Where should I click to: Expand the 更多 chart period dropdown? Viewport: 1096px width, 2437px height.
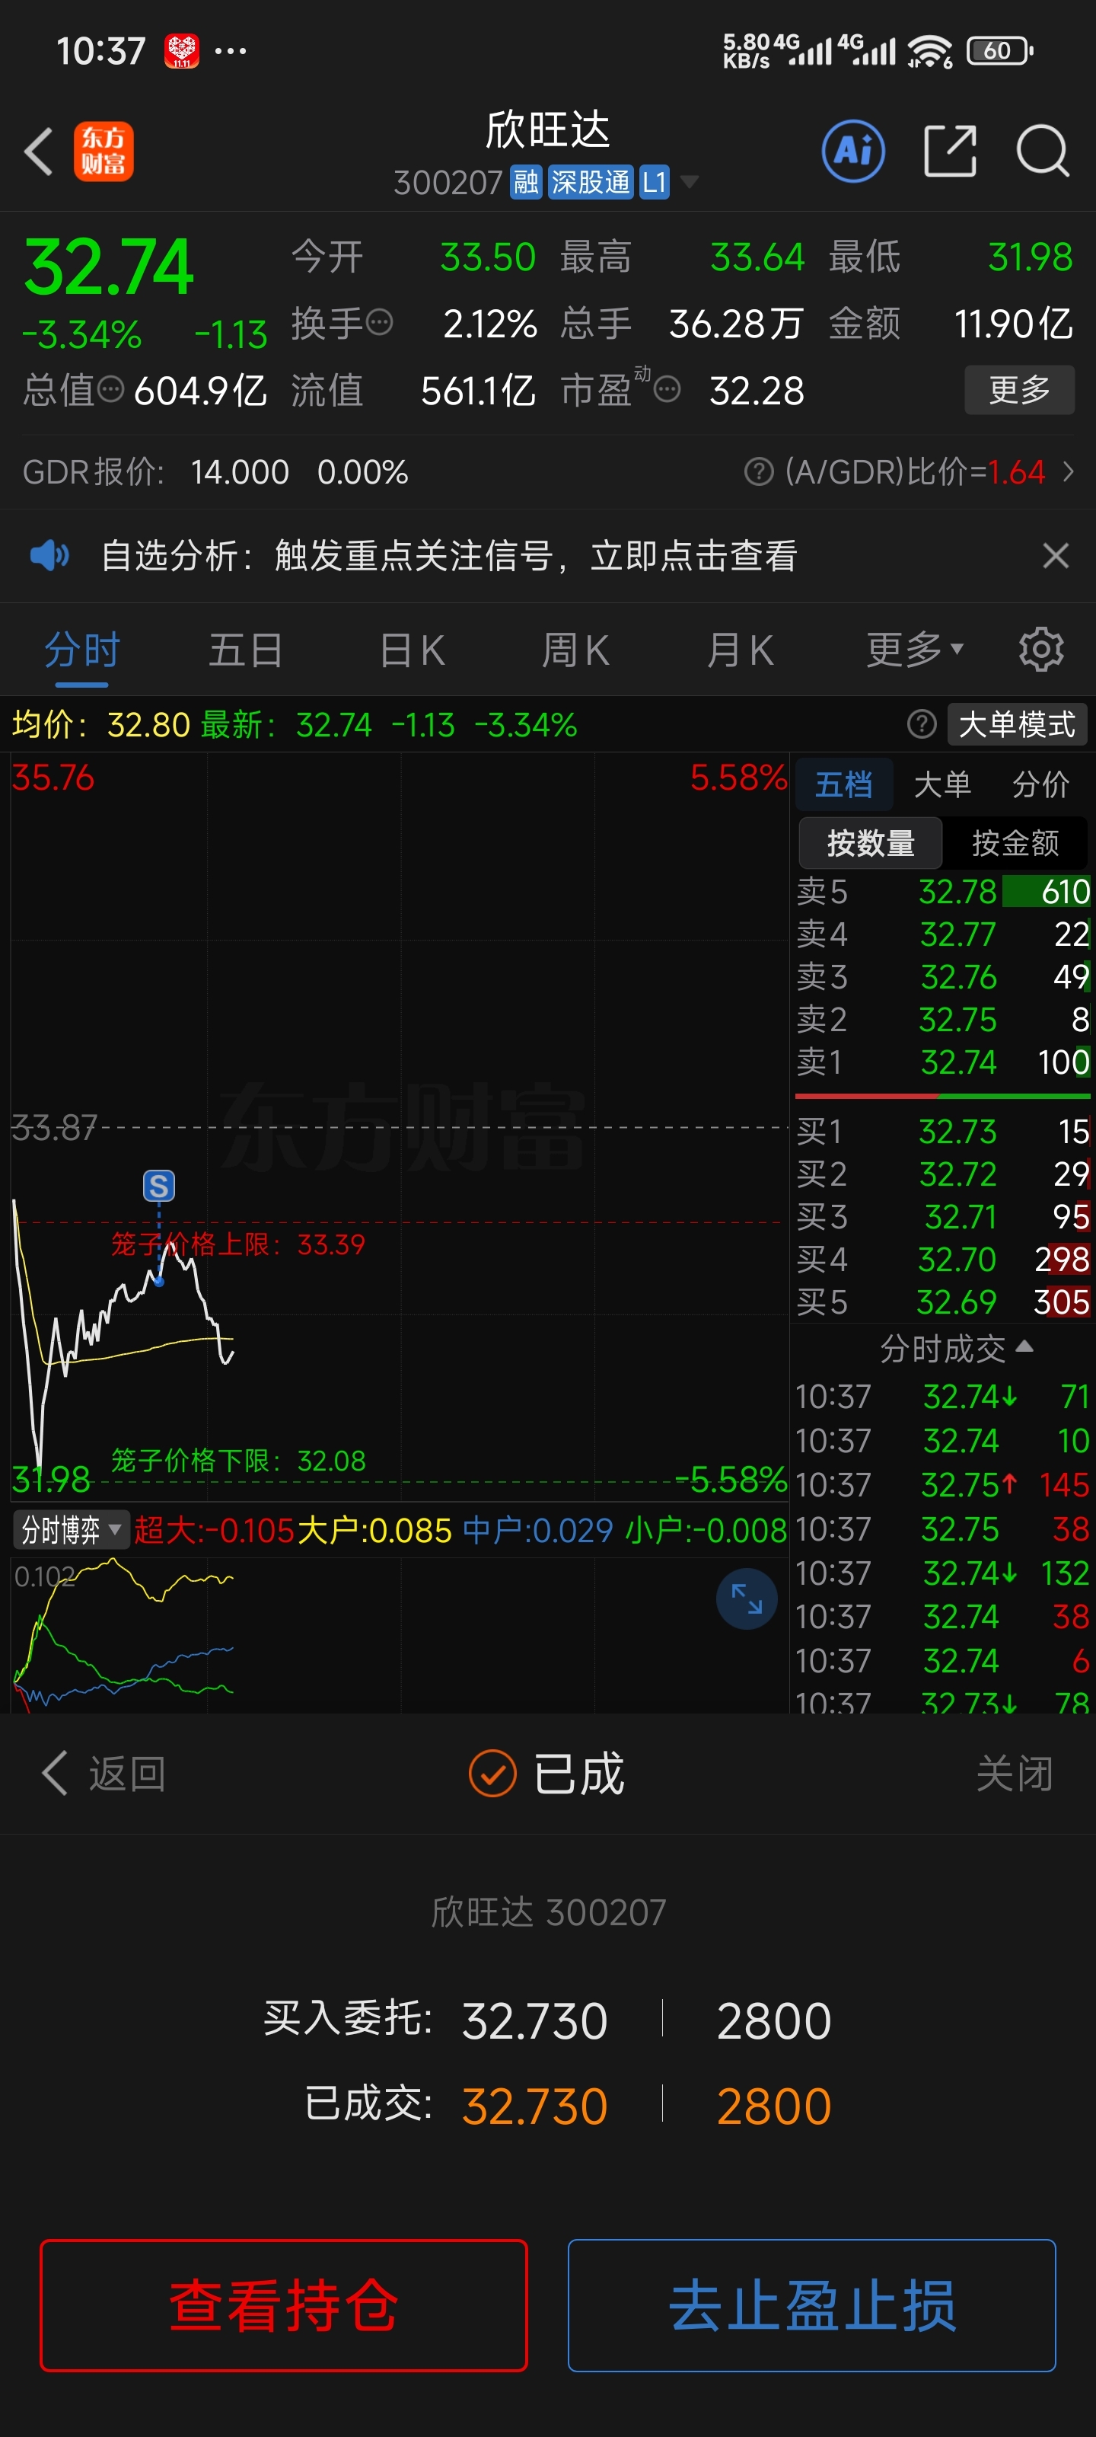(x=914, y=650)
